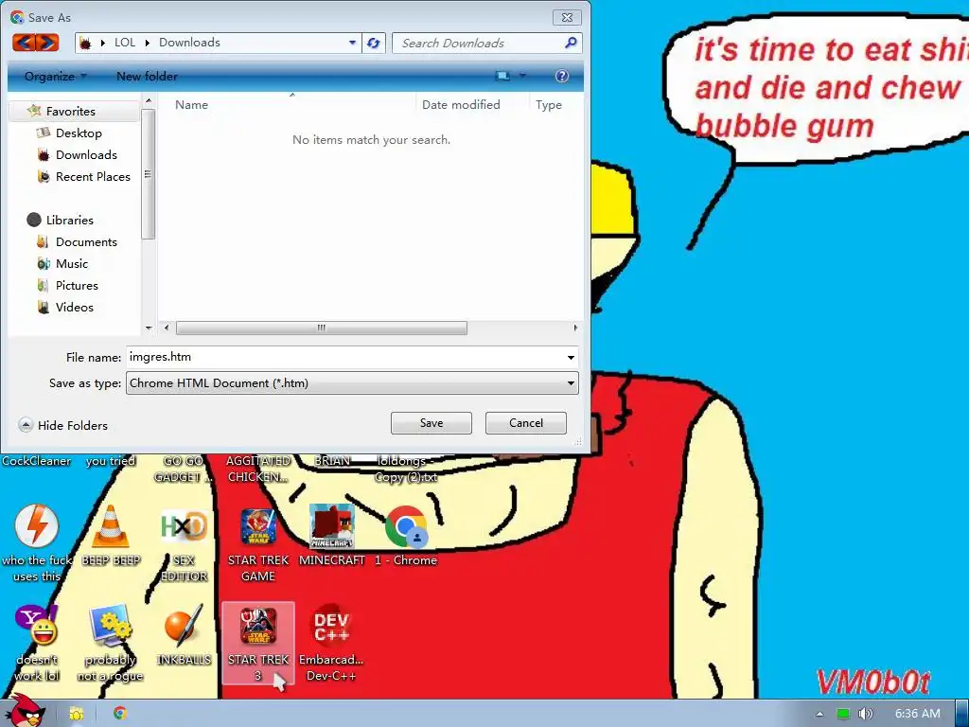This screenshot has width=969, height=727.
Task: Open Documents library
Action: 85,241
